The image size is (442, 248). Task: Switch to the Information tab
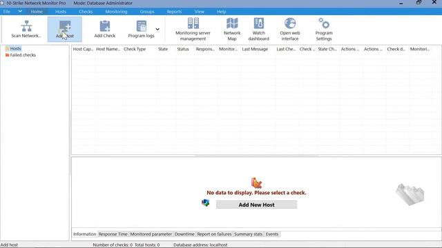pos(84,234)
